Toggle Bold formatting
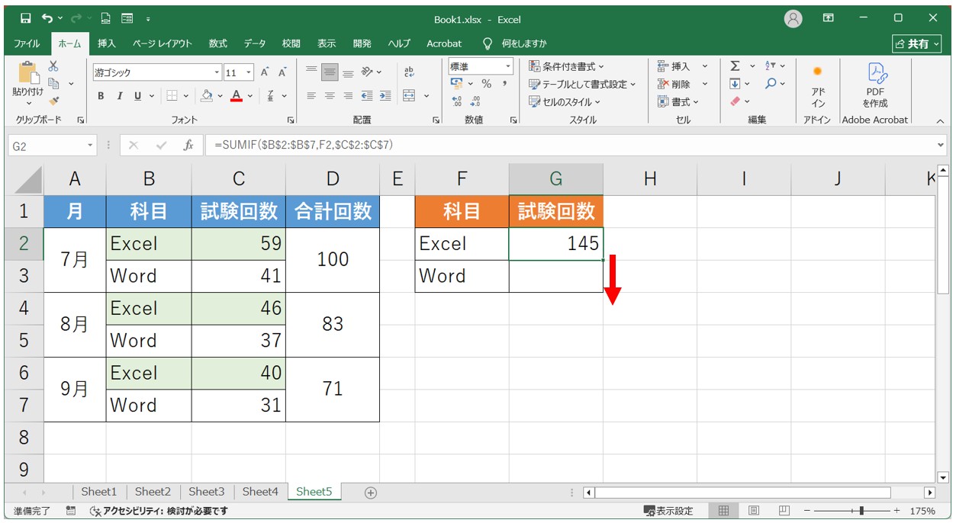956x523 pixels. point(101,96)
